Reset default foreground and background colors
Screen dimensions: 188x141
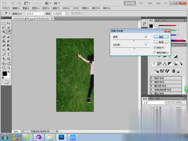(x=3, y=78)
